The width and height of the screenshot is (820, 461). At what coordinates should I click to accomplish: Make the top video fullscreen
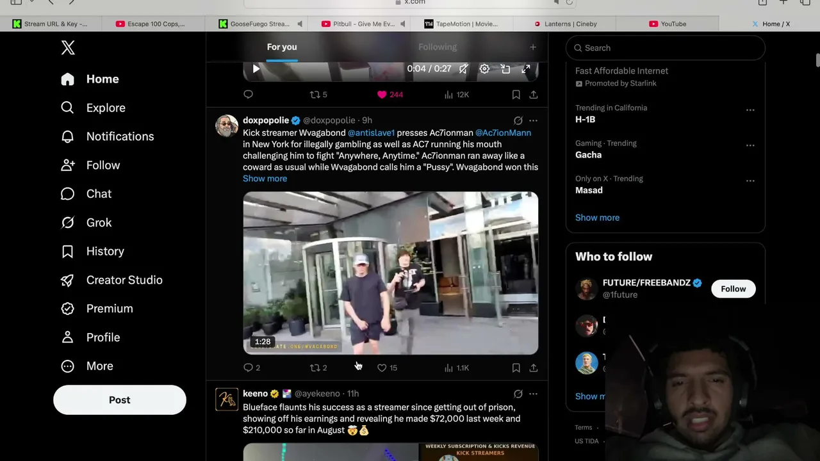coord(526,69)
